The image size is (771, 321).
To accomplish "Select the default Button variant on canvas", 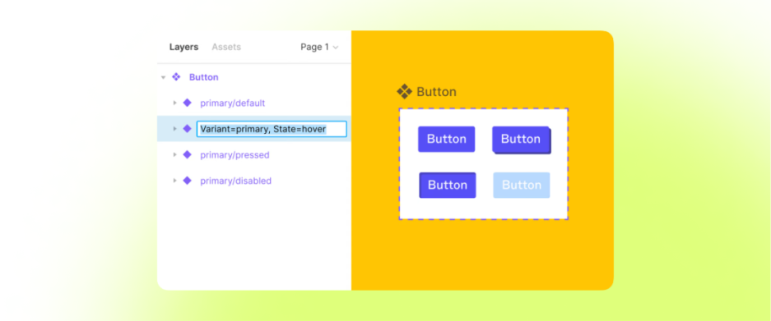I will [x=447, y=139].
